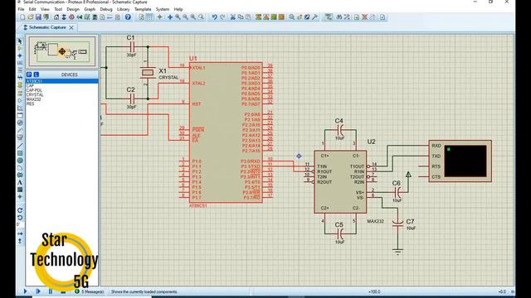Open the Design menu
Screen dimensions: 531x298
73,9
